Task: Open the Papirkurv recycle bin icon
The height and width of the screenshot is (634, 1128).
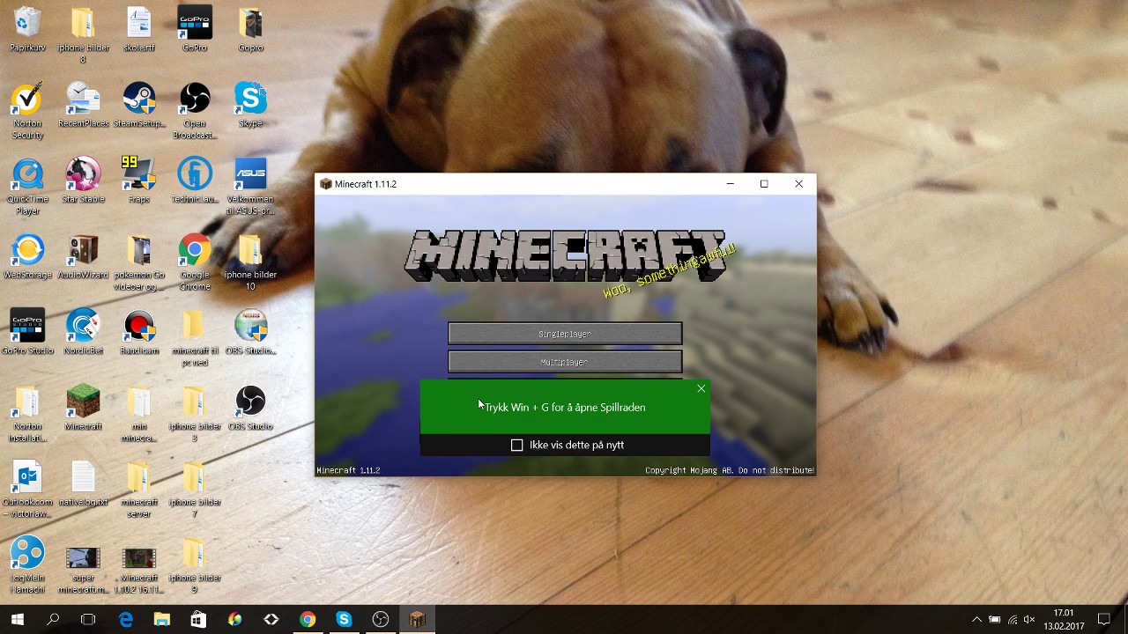Action: click(x=27, y=29)
